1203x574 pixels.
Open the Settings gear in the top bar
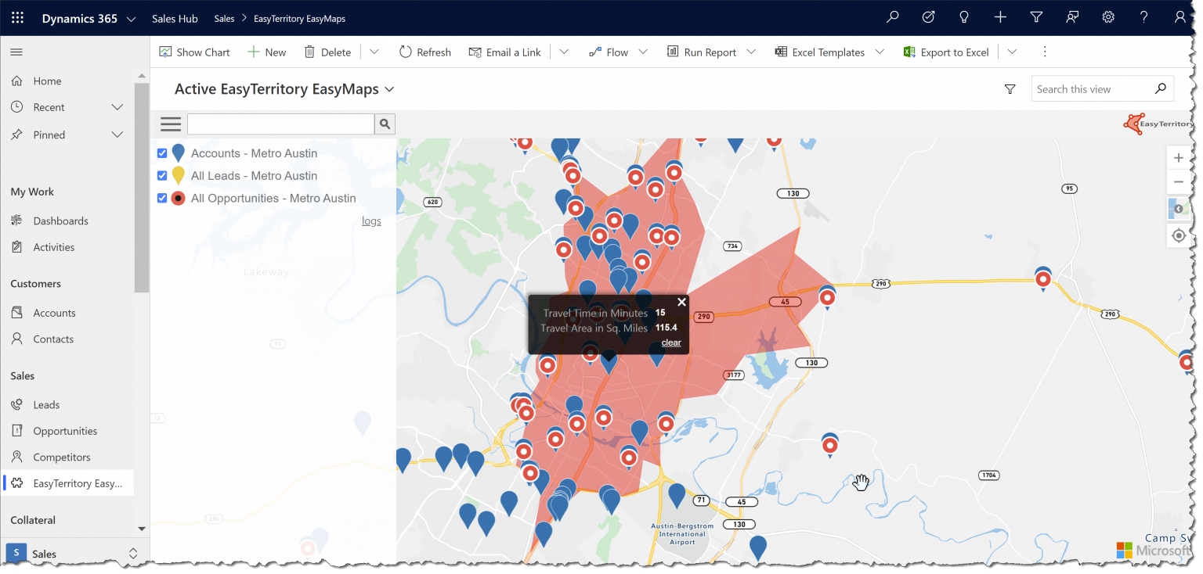pyautogui.click(x=1107, y=16)
